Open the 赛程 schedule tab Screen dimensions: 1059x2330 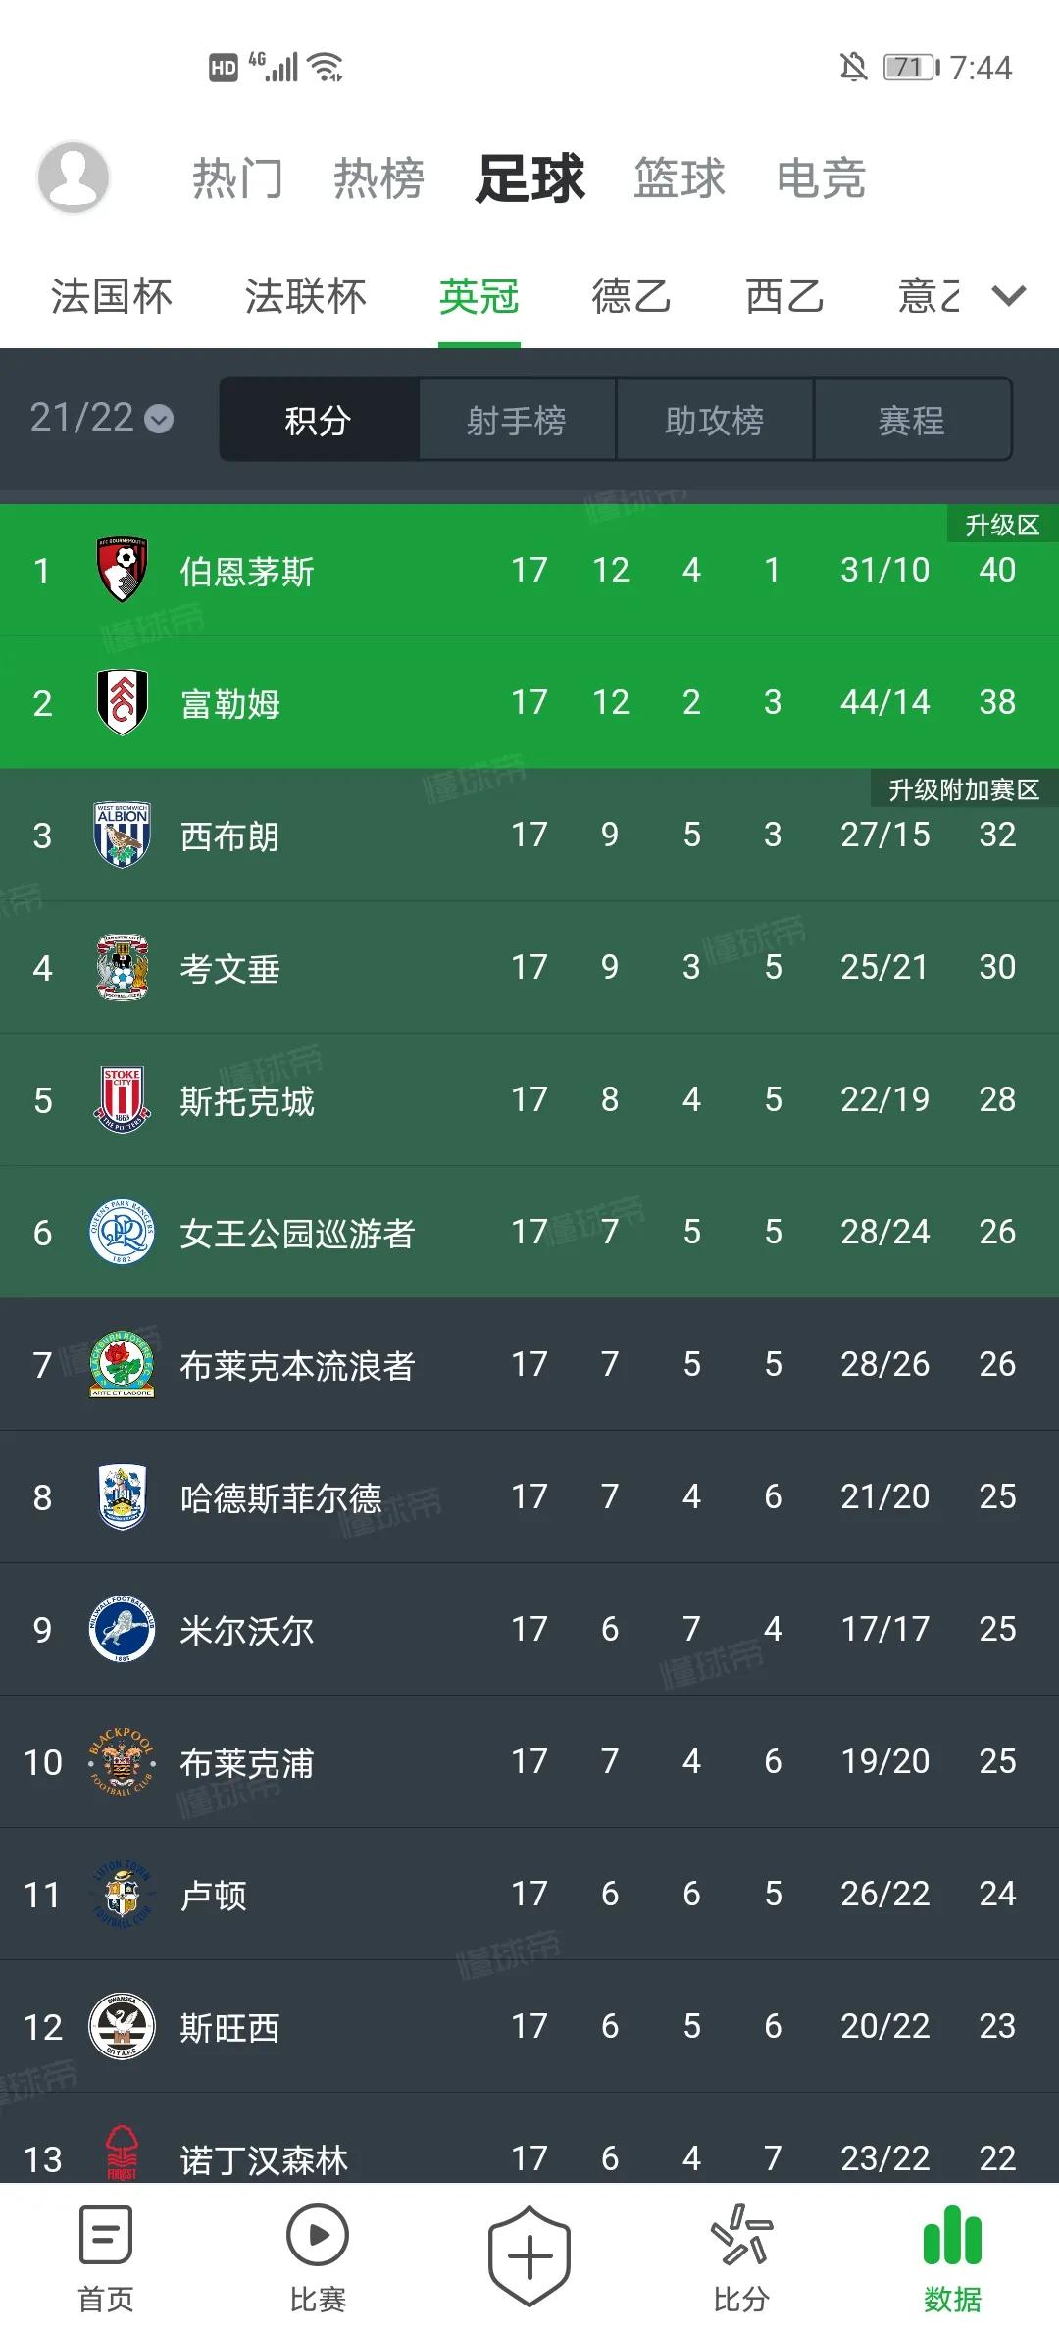pos(912,421)
